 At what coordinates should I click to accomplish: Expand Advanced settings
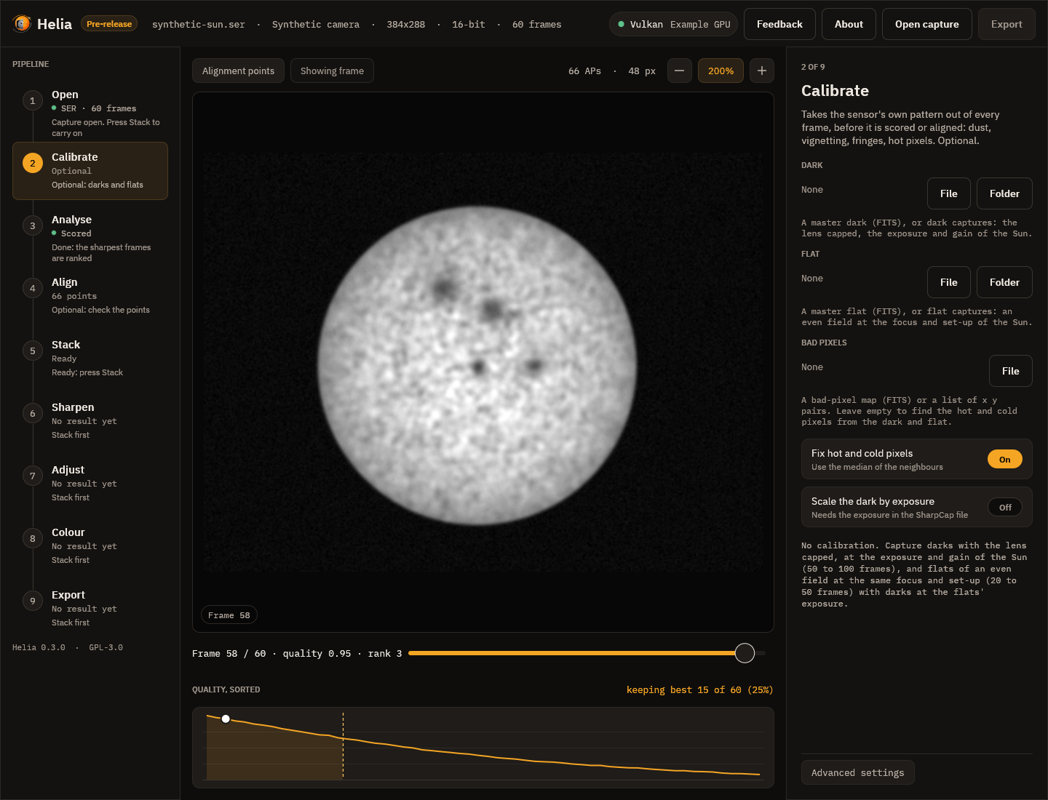coord(857,772)
